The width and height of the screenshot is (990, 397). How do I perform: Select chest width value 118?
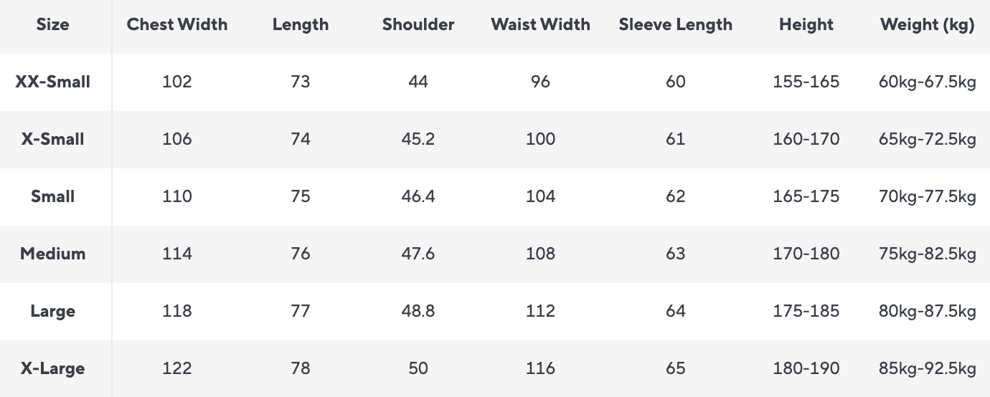(177, 311)
